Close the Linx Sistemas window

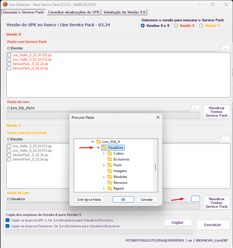click(226, 4)
